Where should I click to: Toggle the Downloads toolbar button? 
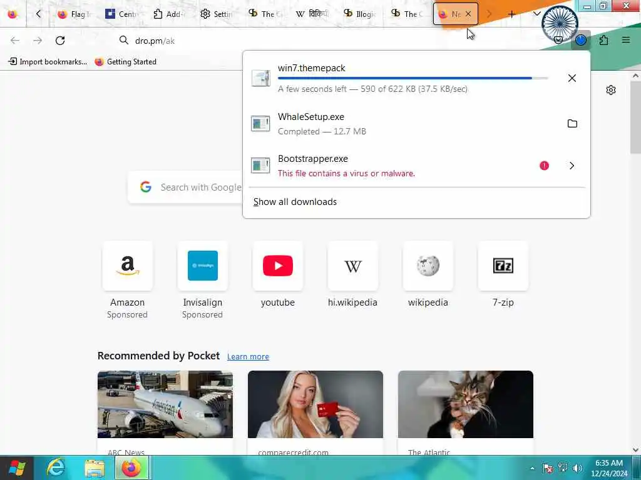[x=581, y=41]
